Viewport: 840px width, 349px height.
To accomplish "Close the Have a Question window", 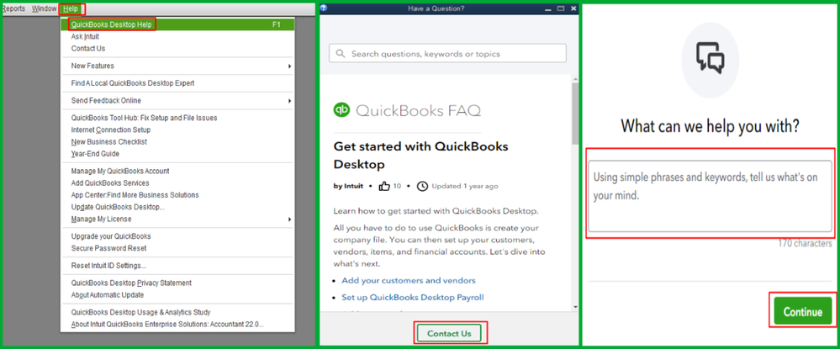I will (573, 8).
